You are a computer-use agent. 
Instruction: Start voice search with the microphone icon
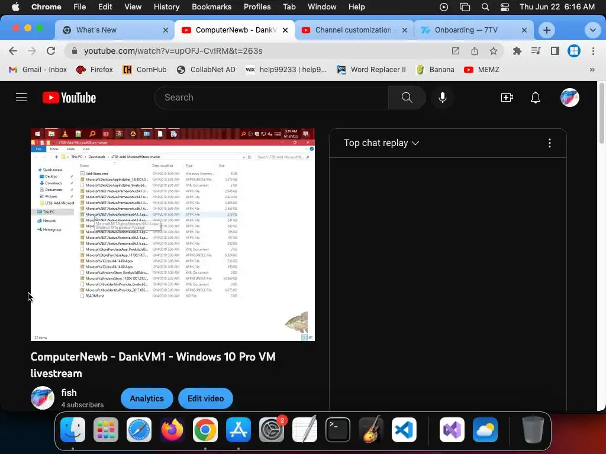coord(443,98)
